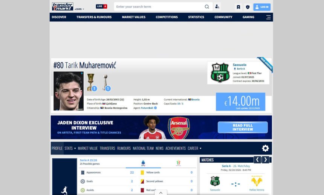Click the Yellow cards value 0
The image size is (324, 195).
pos(191,172)
